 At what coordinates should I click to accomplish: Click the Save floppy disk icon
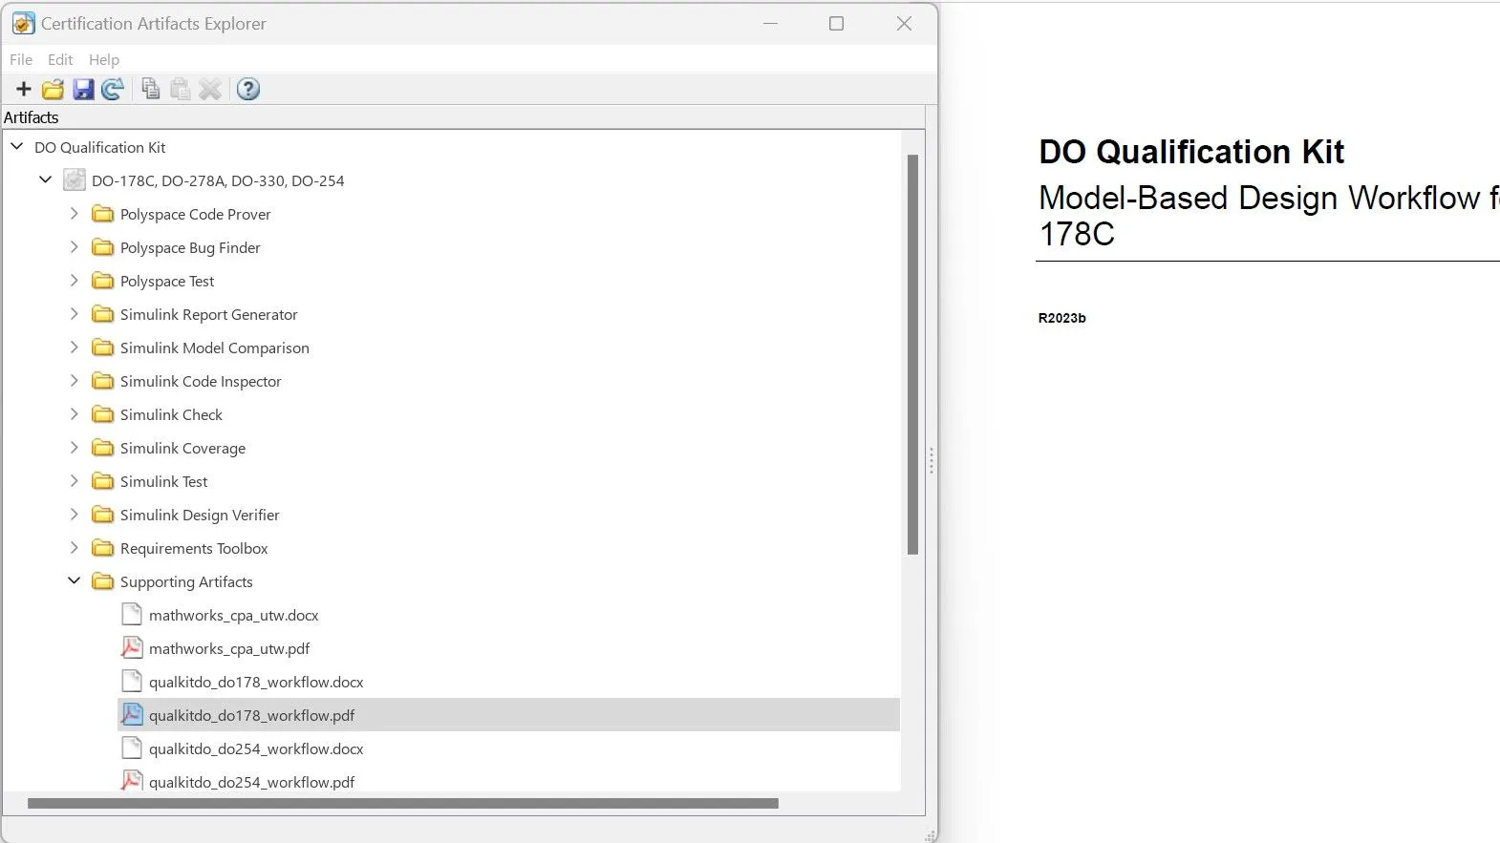tap(83, 90)
